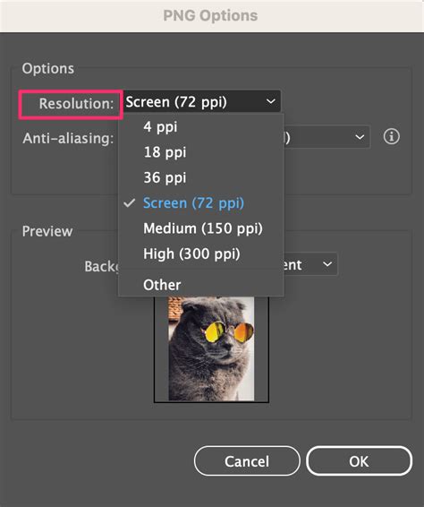
Task: Expand the Background color dropdown arrow
Action: point(327,264)
